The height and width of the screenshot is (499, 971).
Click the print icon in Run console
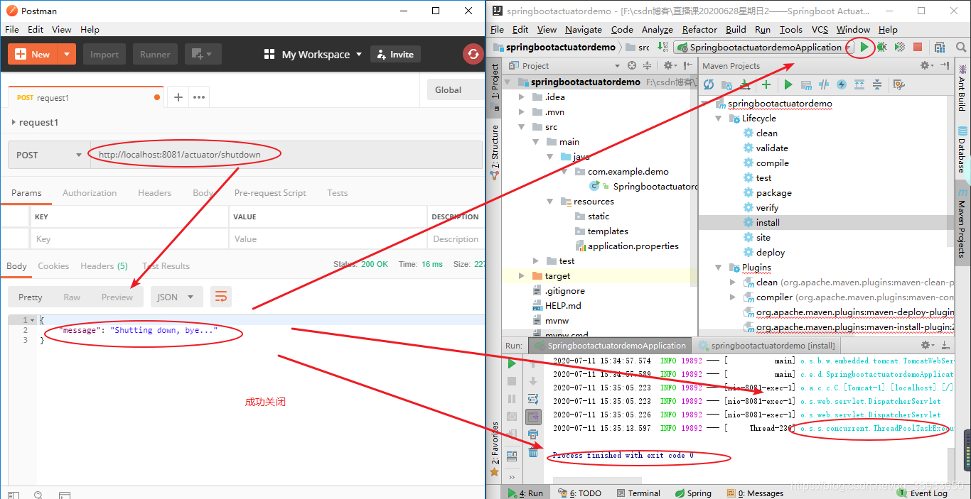point(533,434)
